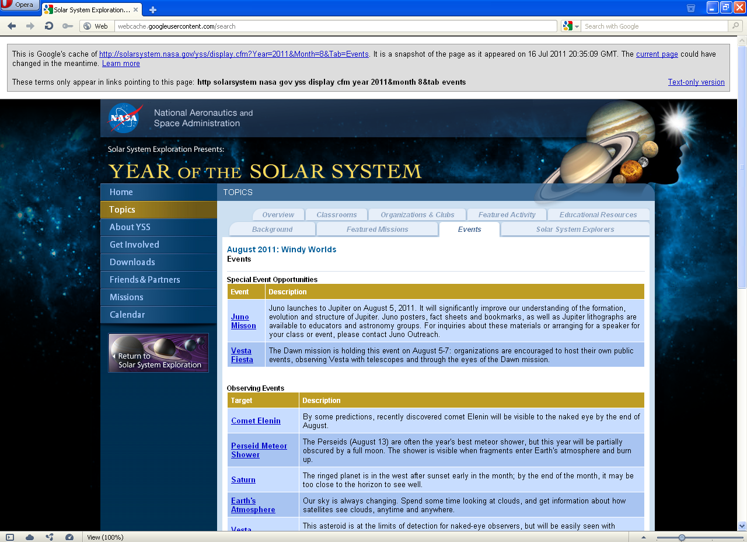Click the page vertical scrollbar thumb

(742, 166)
